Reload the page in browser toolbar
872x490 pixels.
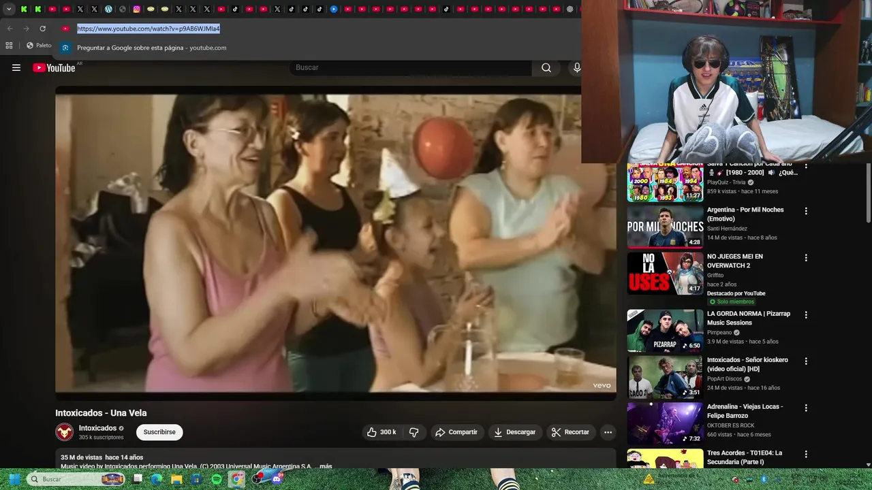42,29
